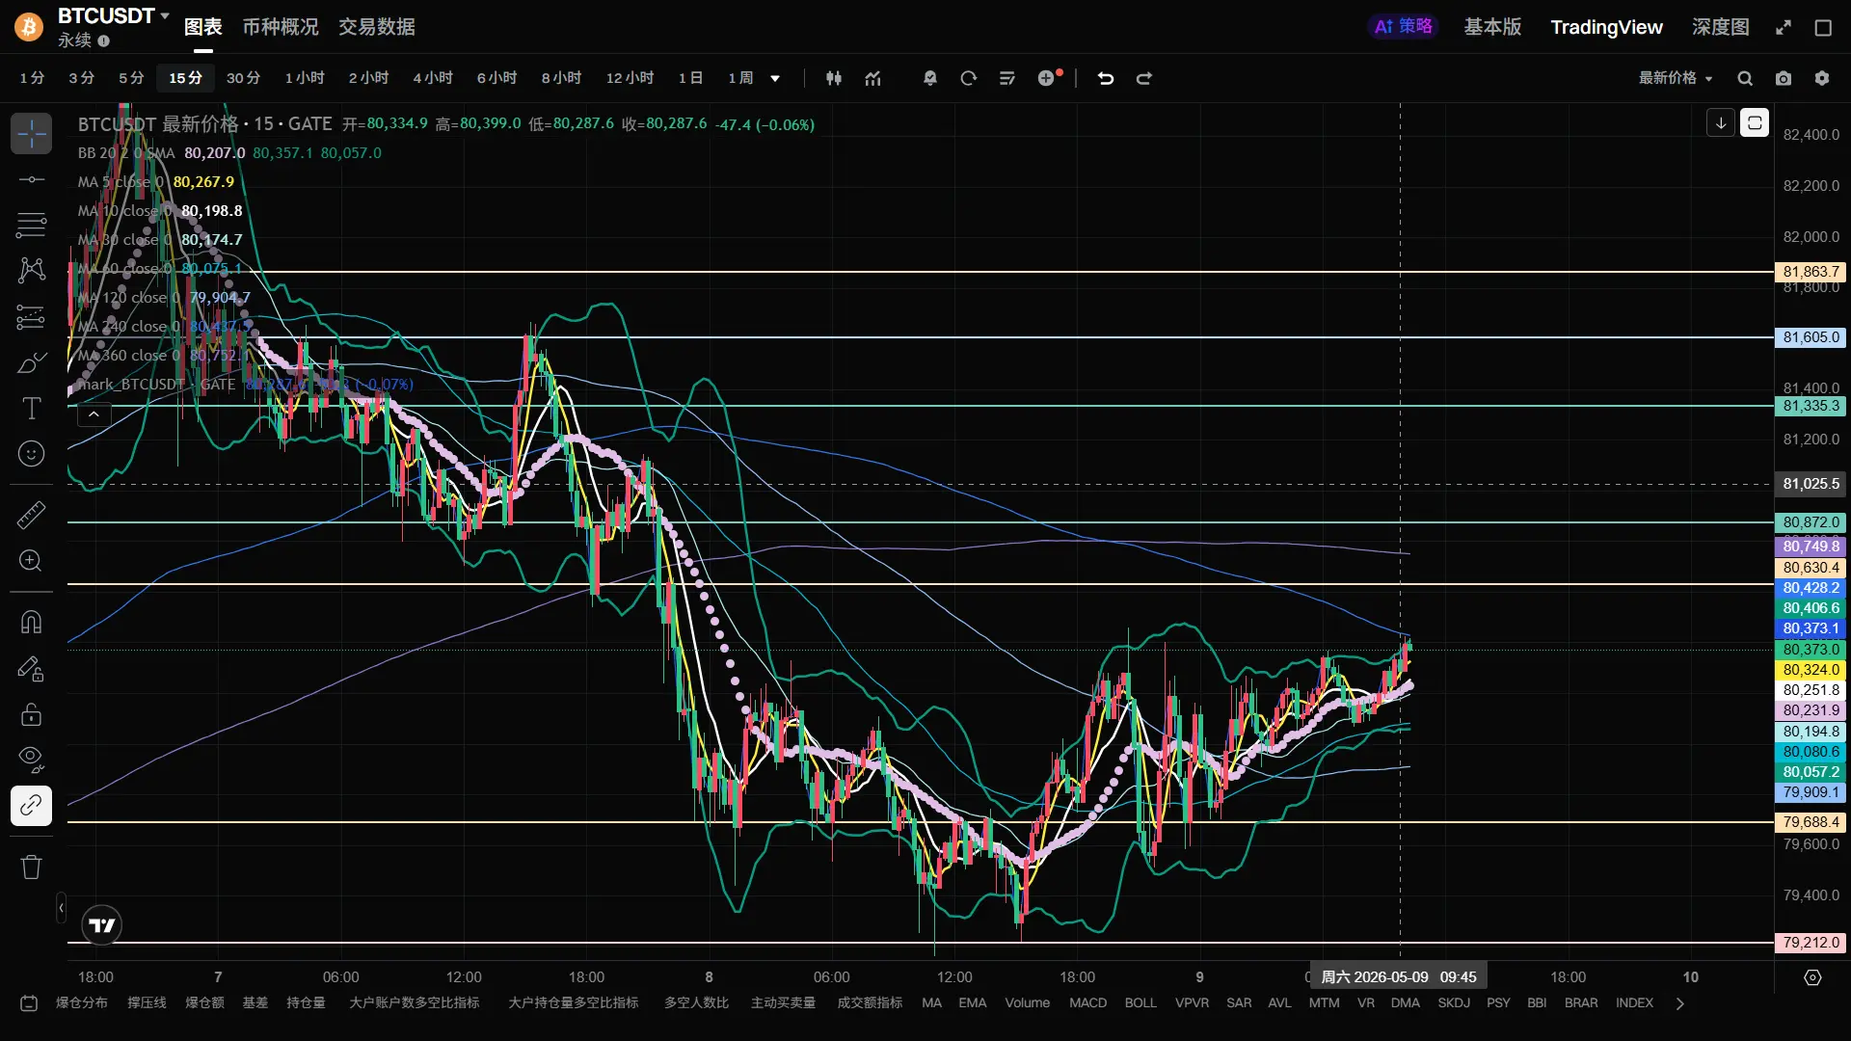The image size is (1851, 1041).
Task: Click the bar replay icon
Action: [969, 78]
